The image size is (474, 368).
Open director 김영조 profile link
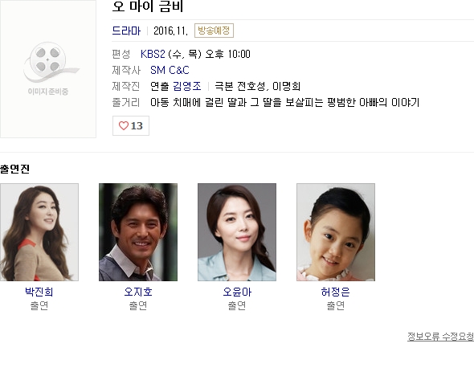pos(187,86)
